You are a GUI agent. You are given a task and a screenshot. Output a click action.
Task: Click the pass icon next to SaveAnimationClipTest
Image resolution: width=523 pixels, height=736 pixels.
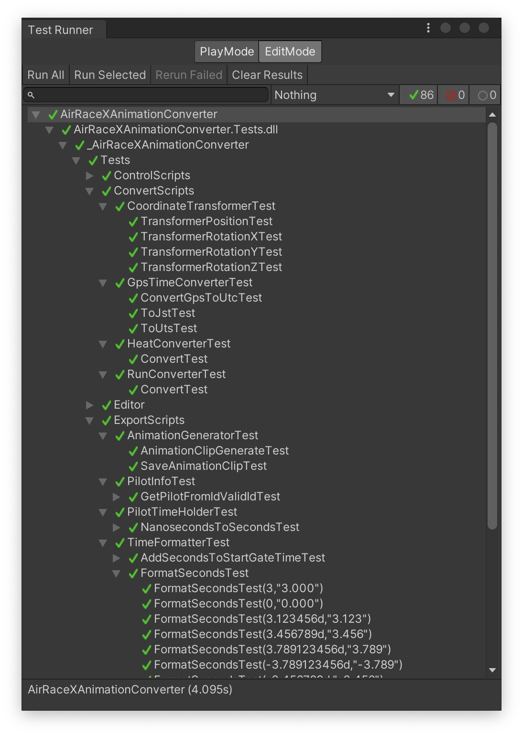[133, 466]
